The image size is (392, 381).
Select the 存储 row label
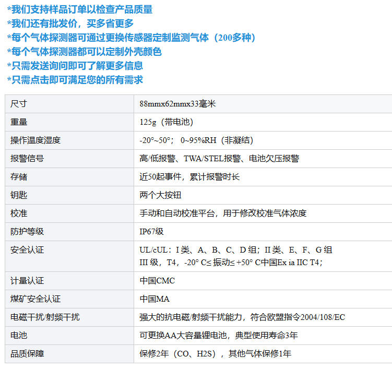click(x=19, y=177)
